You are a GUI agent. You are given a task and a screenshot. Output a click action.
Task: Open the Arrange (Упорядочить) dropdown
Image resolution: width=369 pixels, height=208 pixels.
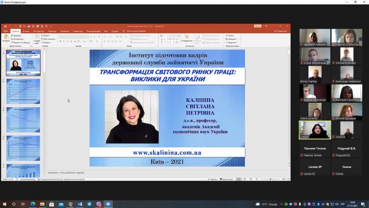187,39
